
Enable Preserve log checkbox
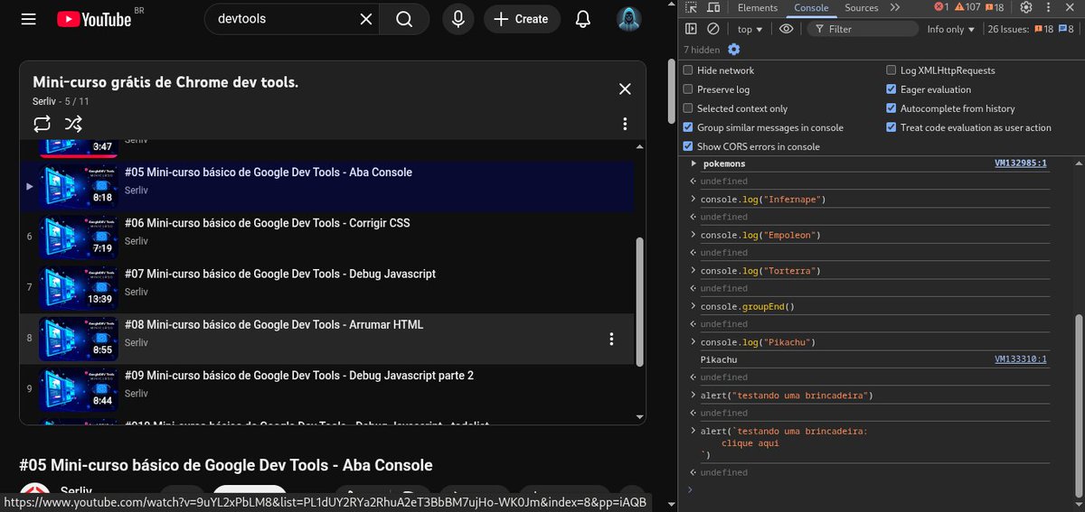(x=688, y=89)
